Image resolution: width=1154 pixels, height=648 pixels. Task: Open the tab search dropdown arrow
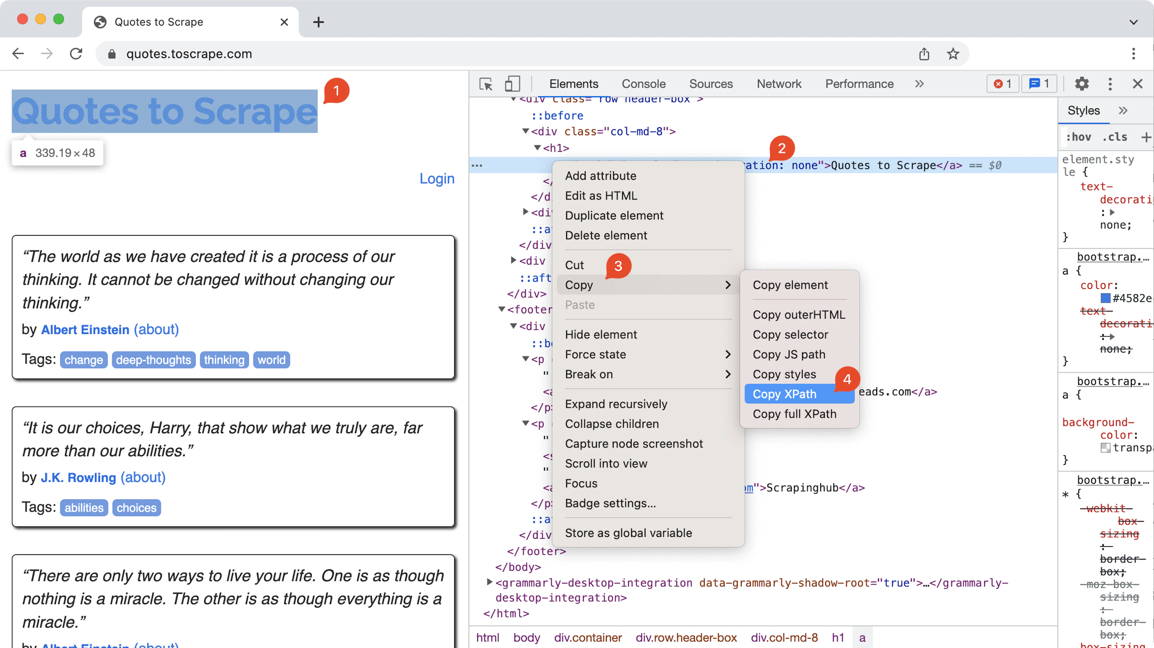(x=1133, y=22)
